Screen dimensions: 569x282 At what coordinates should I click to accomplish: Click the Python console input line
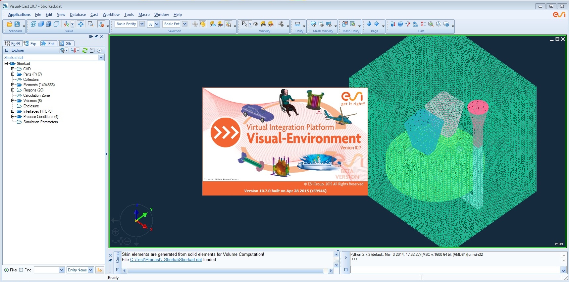[x=455, y=270]
